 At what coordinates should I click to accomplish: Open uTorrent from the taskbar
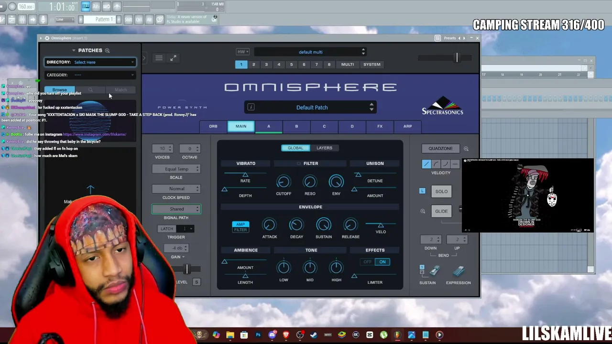tap(383, 335)
